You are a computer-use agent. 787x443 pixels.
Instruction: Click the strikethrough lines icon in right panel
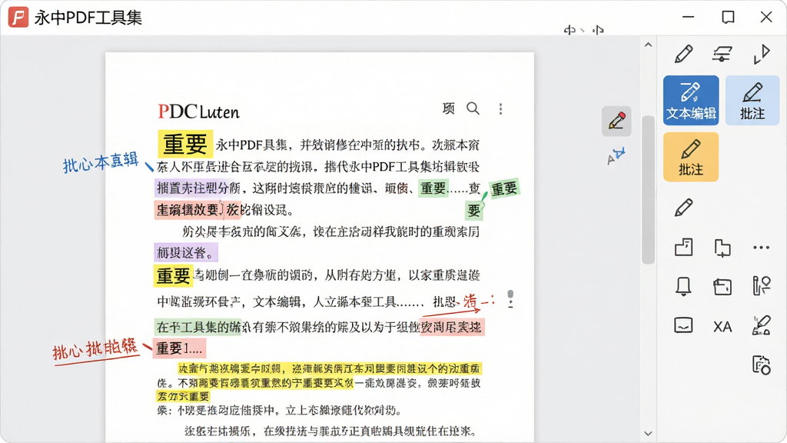[x=722, y=53]
